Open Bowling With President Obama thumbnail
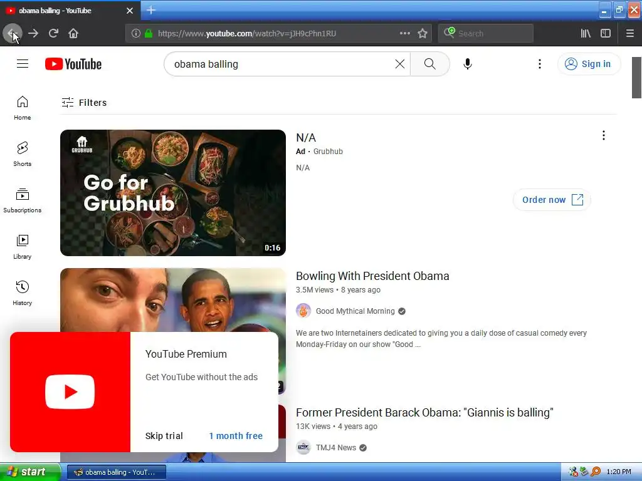Viewport: 642px width, 481px height. point(173,300)
